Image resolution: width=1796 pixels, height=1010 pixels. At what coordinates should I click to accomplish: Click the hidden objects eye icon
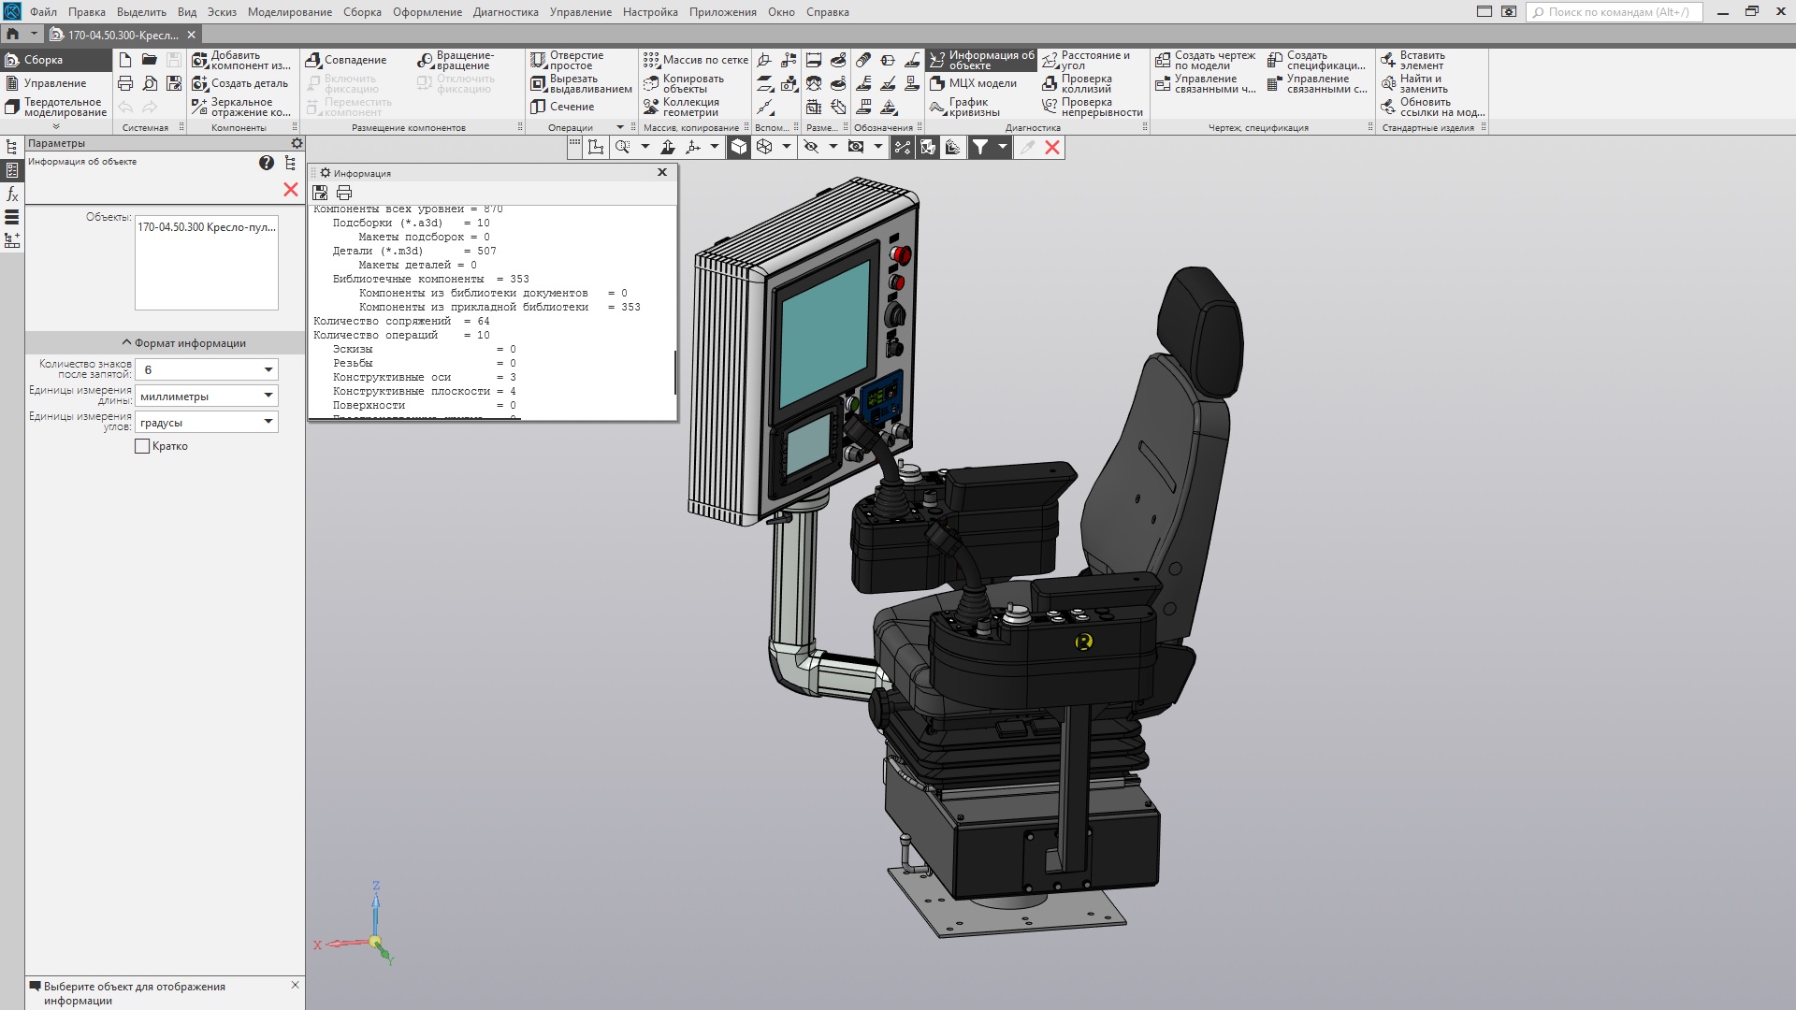pos(811,147)
